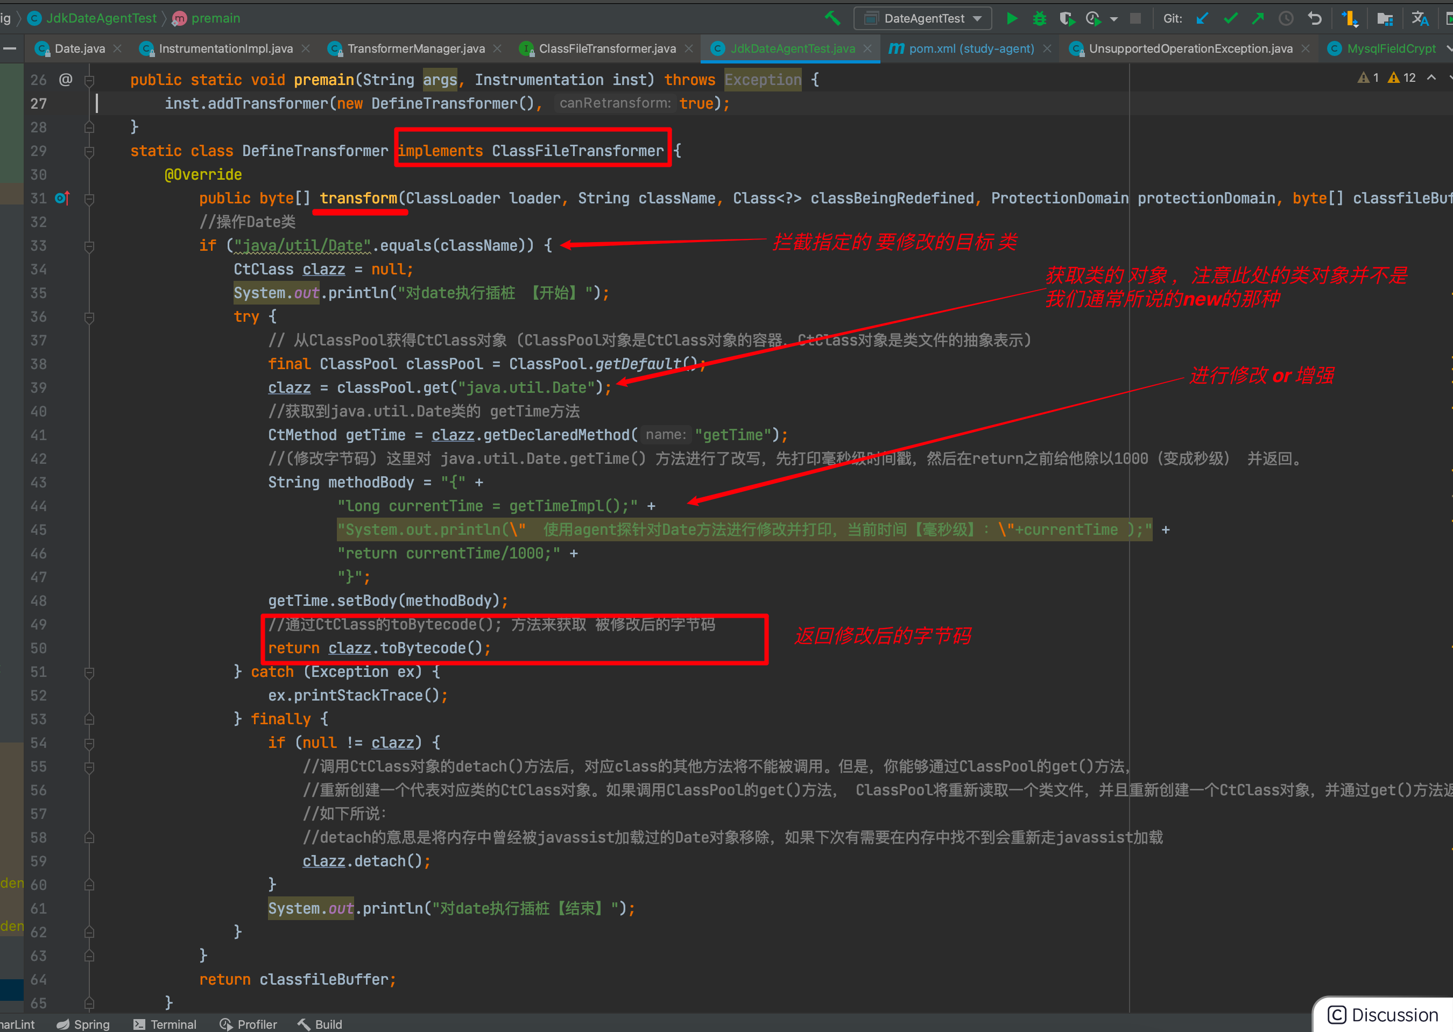This screenshot has width=1453, height=1032.
Task: Close the TransformerManager.java tab
Action: click(497, 48)
